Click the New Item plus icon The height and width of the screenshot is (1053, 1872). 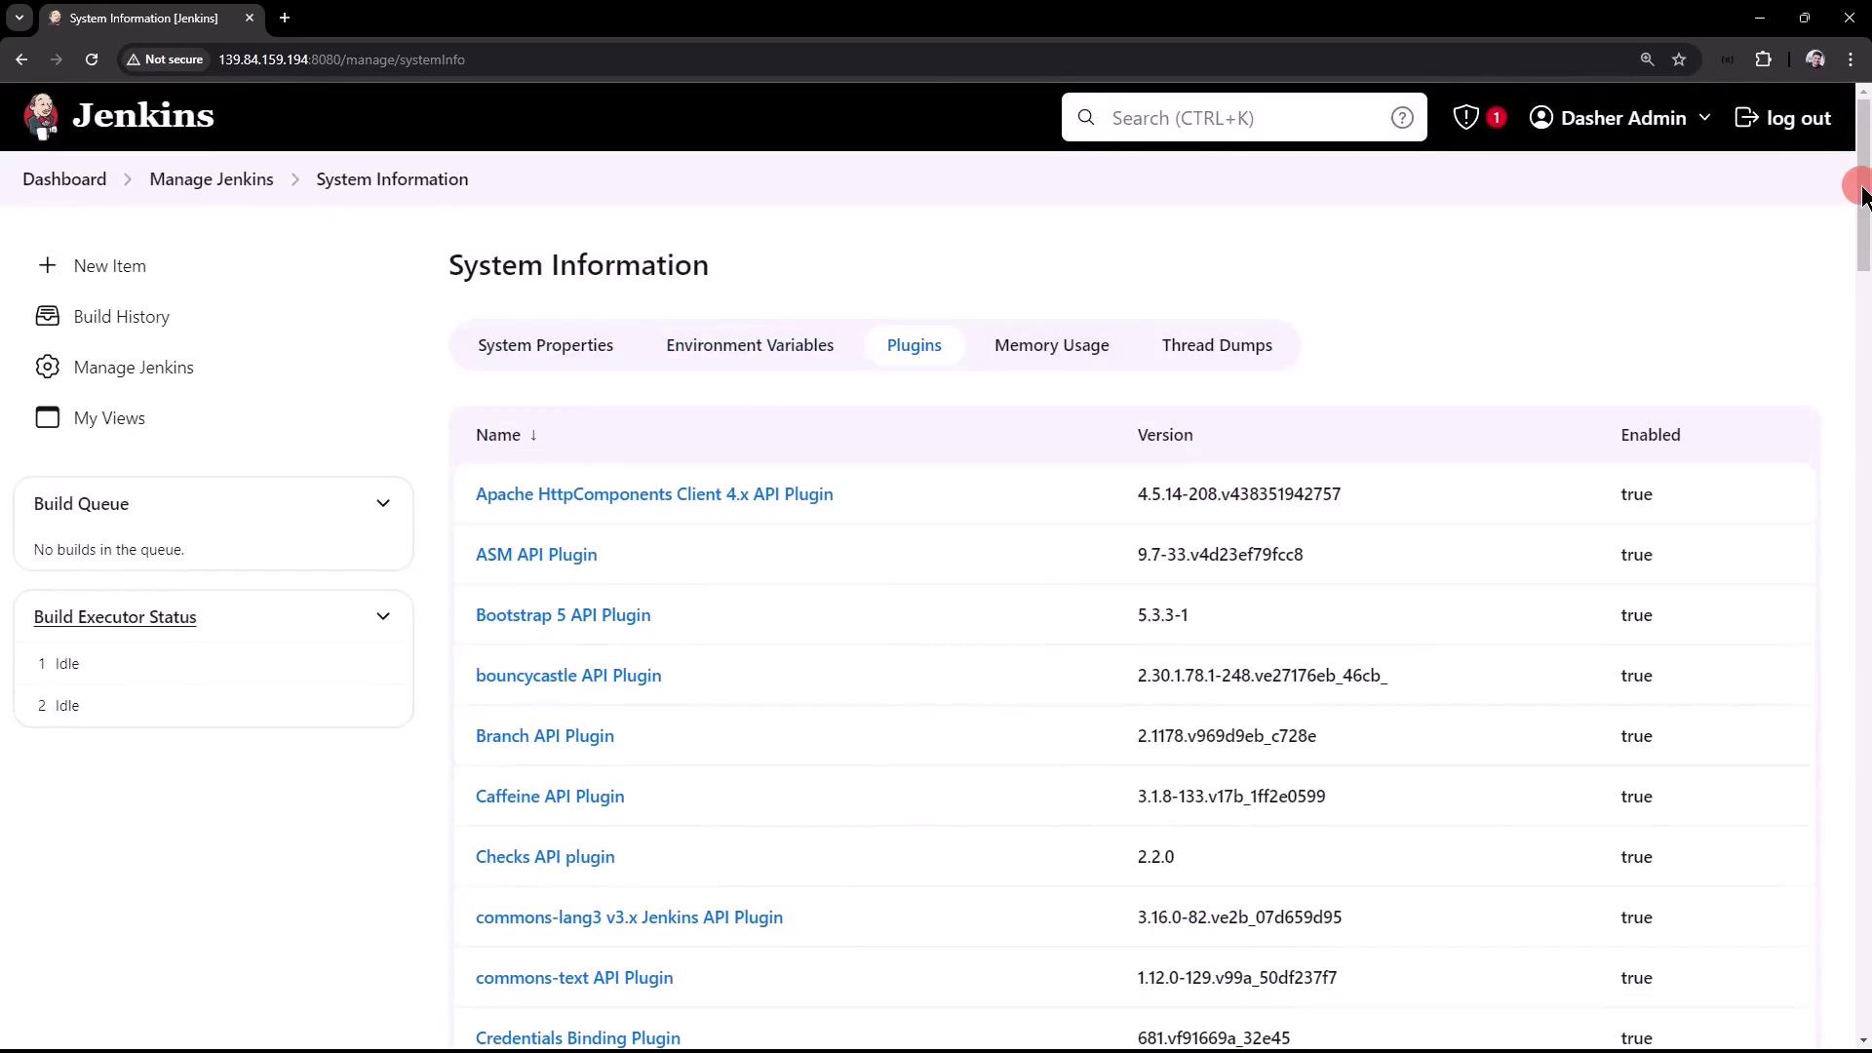coord(47,266)
